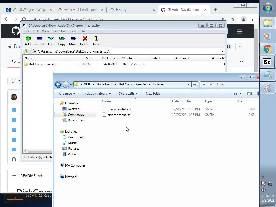Click New folder button in Explorer
The width and height of the screenshot is (276, 207).
(x=153, y=94)
